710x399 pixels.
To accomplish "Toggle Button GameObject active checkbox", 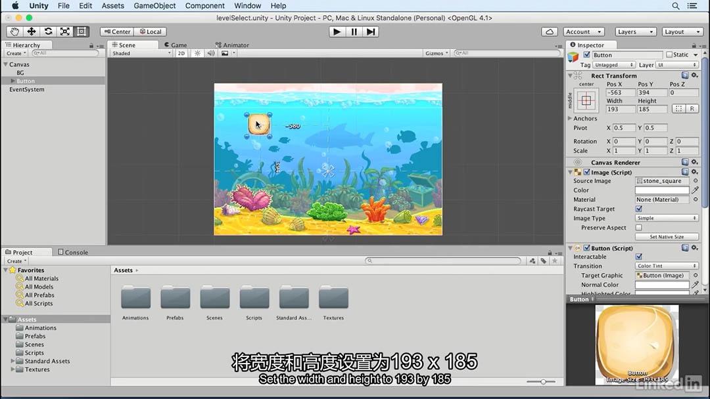I will 587,54.
